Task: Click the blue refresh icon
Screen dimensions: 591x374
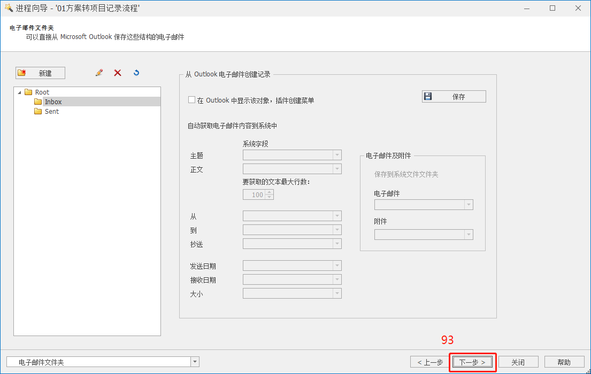Action: coord(136,73)
